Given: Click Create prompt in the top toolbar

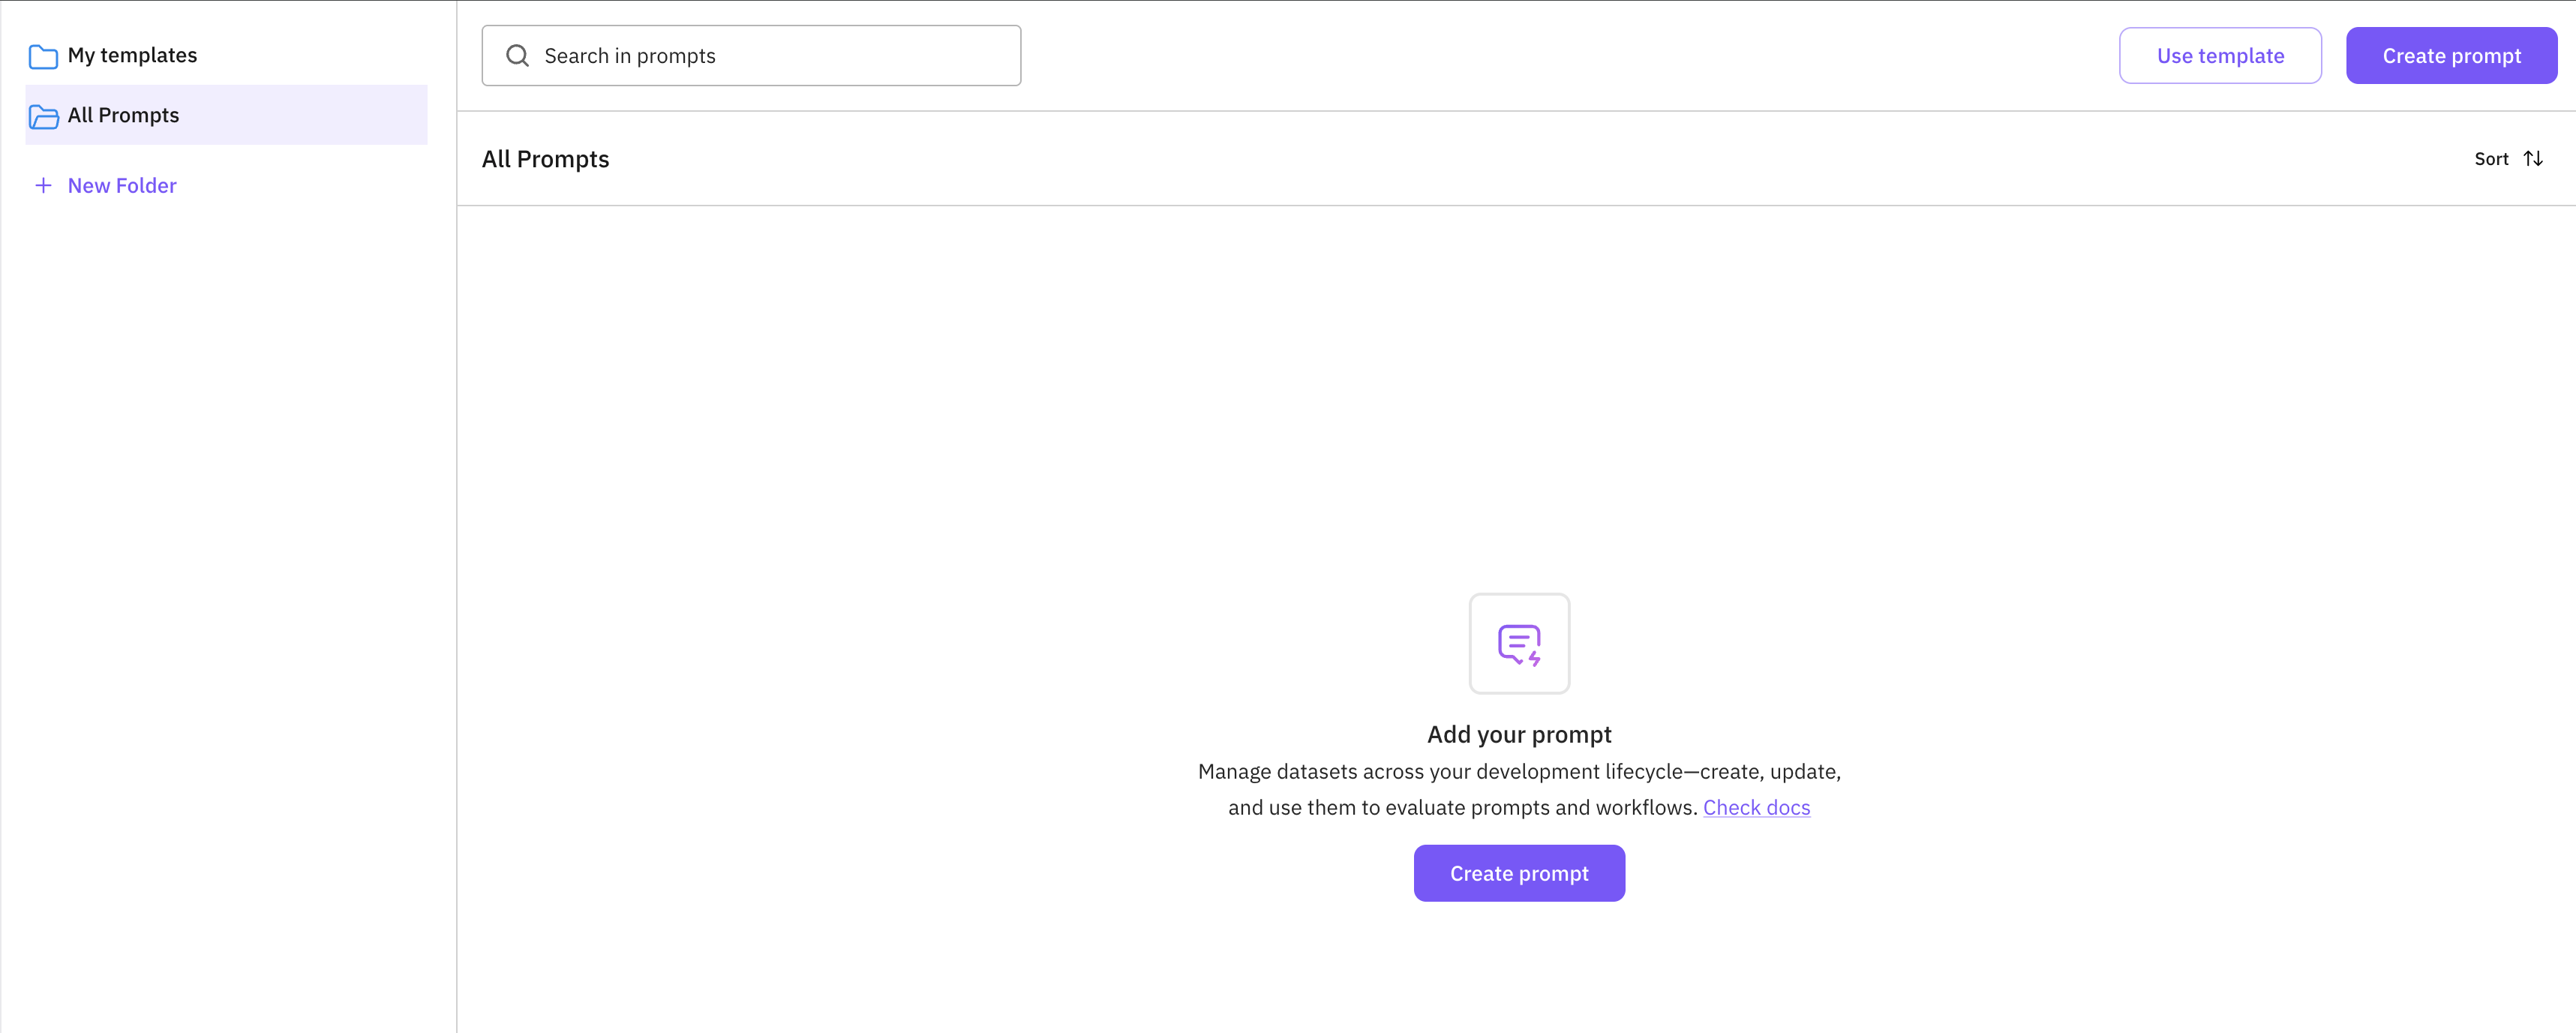Looking at the screenshot, I should pyautogui.click(x=2450, y=55).
